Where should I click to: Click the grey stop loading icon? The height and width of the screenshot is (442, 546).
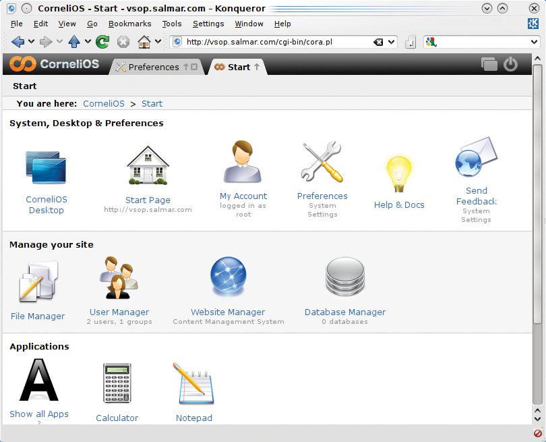click(123, 43)
